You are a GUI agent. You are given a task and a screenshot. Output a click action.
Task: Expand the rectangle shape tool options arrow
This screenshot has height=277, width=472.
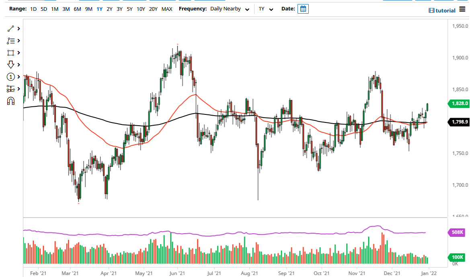tap(18, 53)
